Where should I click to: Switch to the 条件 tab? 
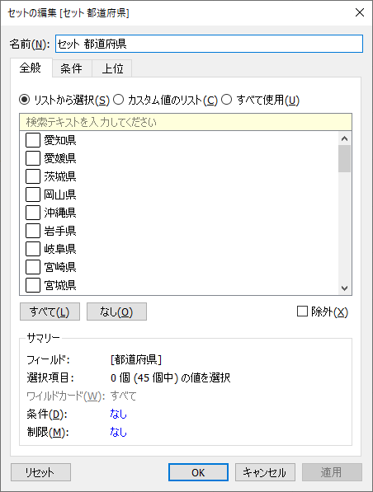(72, 68)
